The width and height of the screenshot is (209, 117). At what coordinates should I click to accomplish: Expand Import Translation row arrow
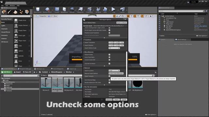(84, 43)
